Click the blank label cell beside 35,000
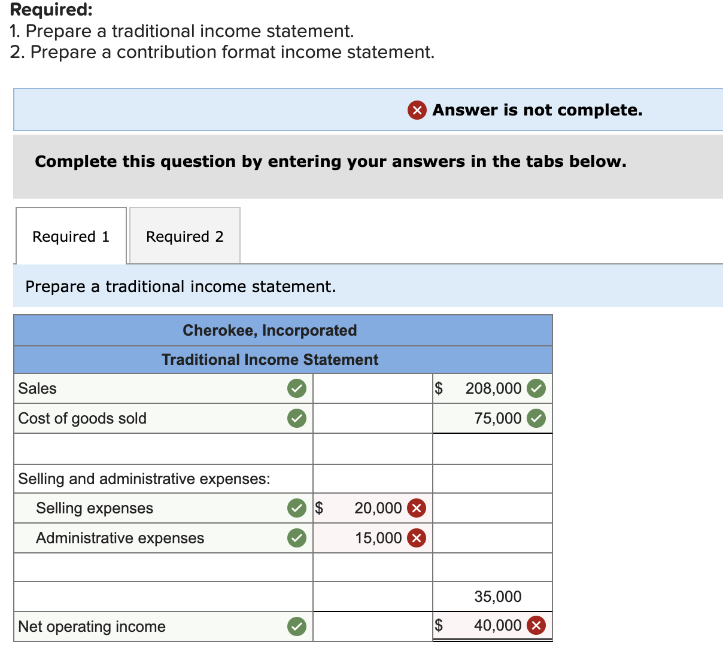The width and height of the screenshot is (723, 651). (x=163, y=597)
